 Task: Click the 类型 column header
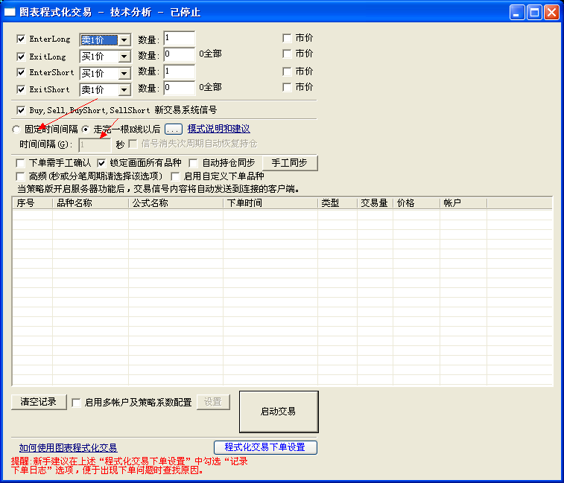tap(338, 203)
